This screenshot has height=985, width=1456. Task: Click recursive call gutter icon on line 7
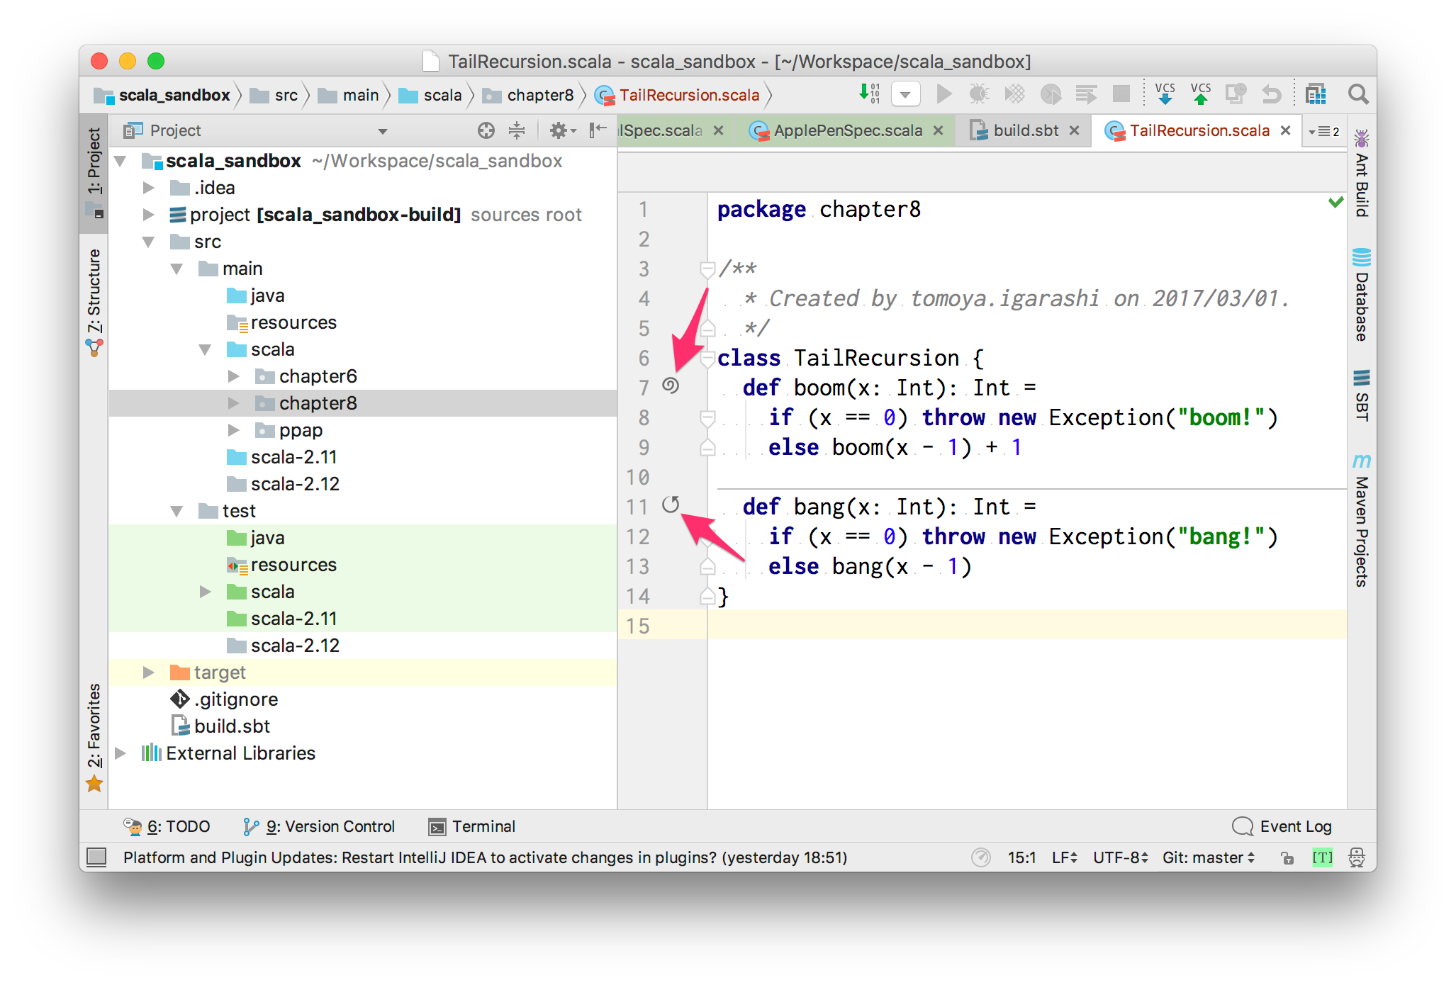(x=671, y=385)
